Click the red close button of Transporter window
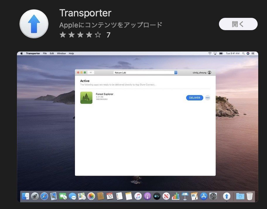Viewport: 267px width, 209px height. pos(78,73)
